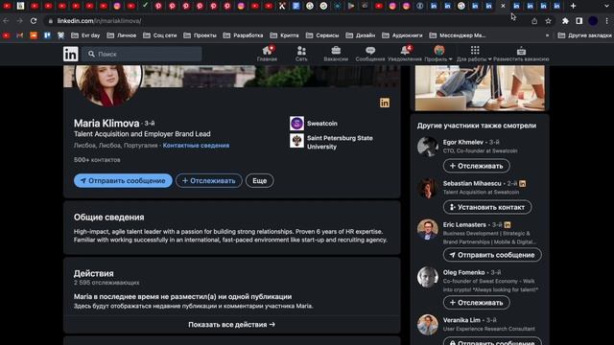Follow Oleg Fomenko with Отслеживать
Viewport: 614px width, 345px height.
(x=477, y=303)
